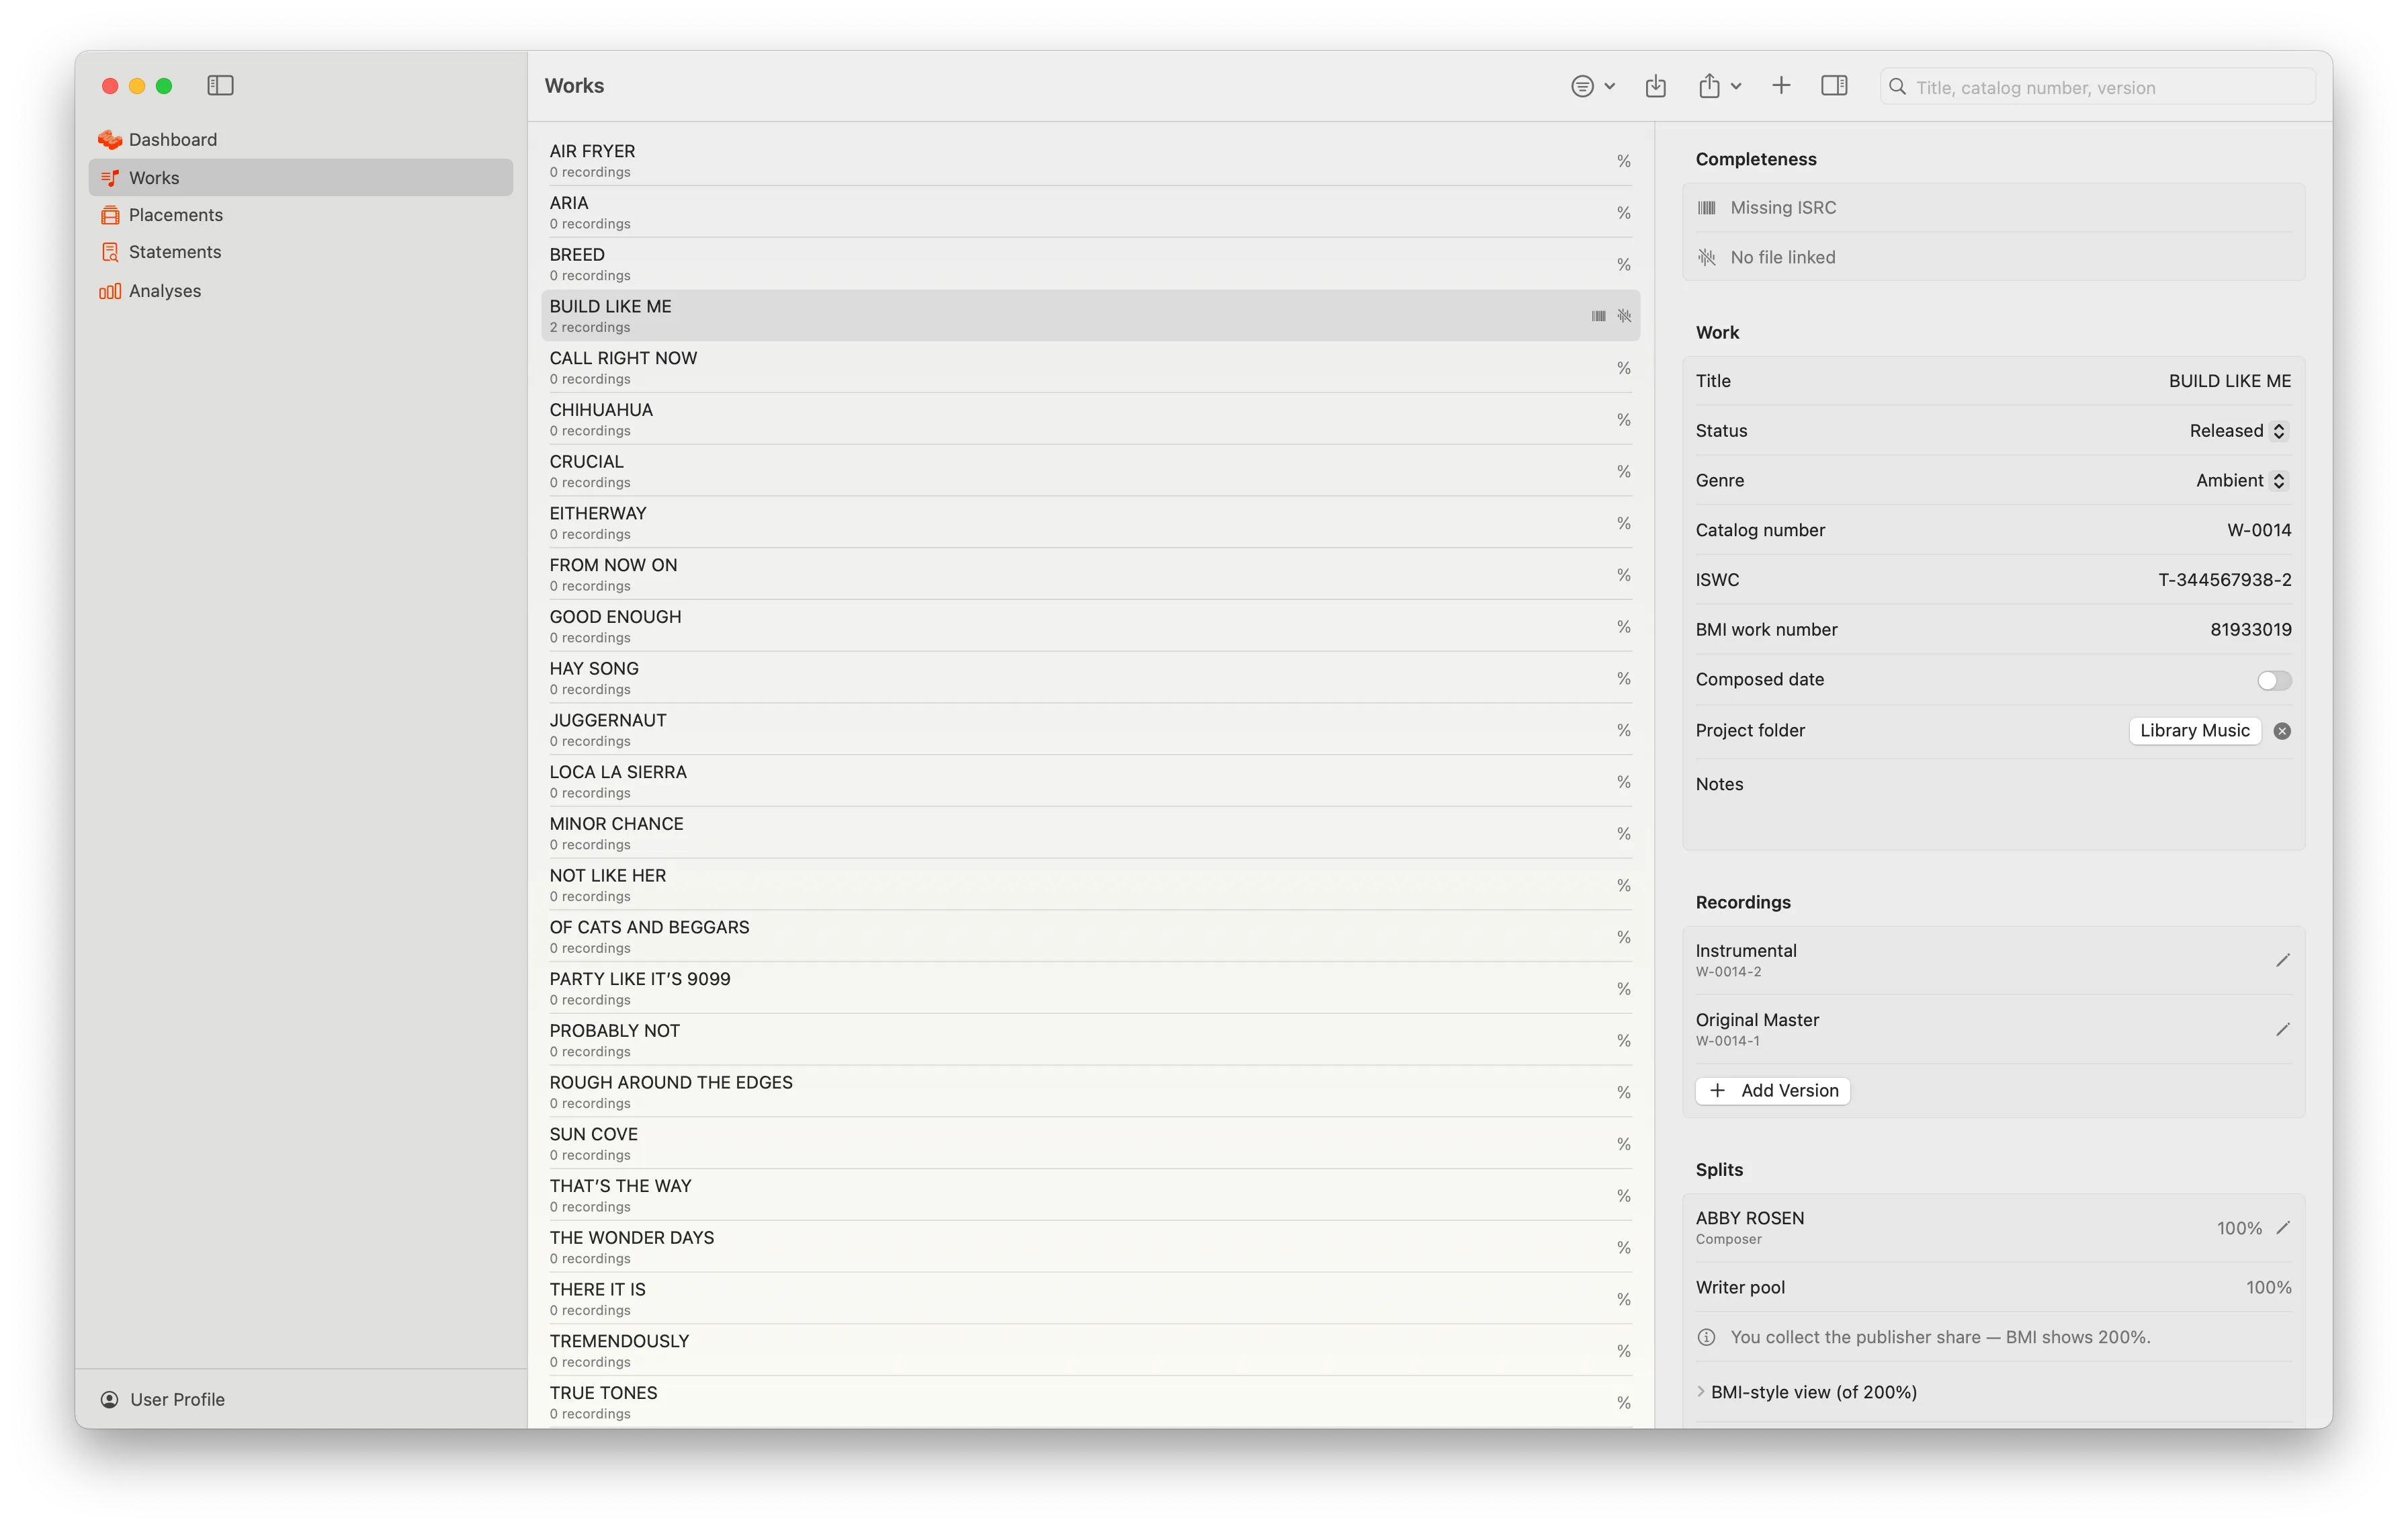Select THAT'S THE WAY work

(x=1090, y=1195)
